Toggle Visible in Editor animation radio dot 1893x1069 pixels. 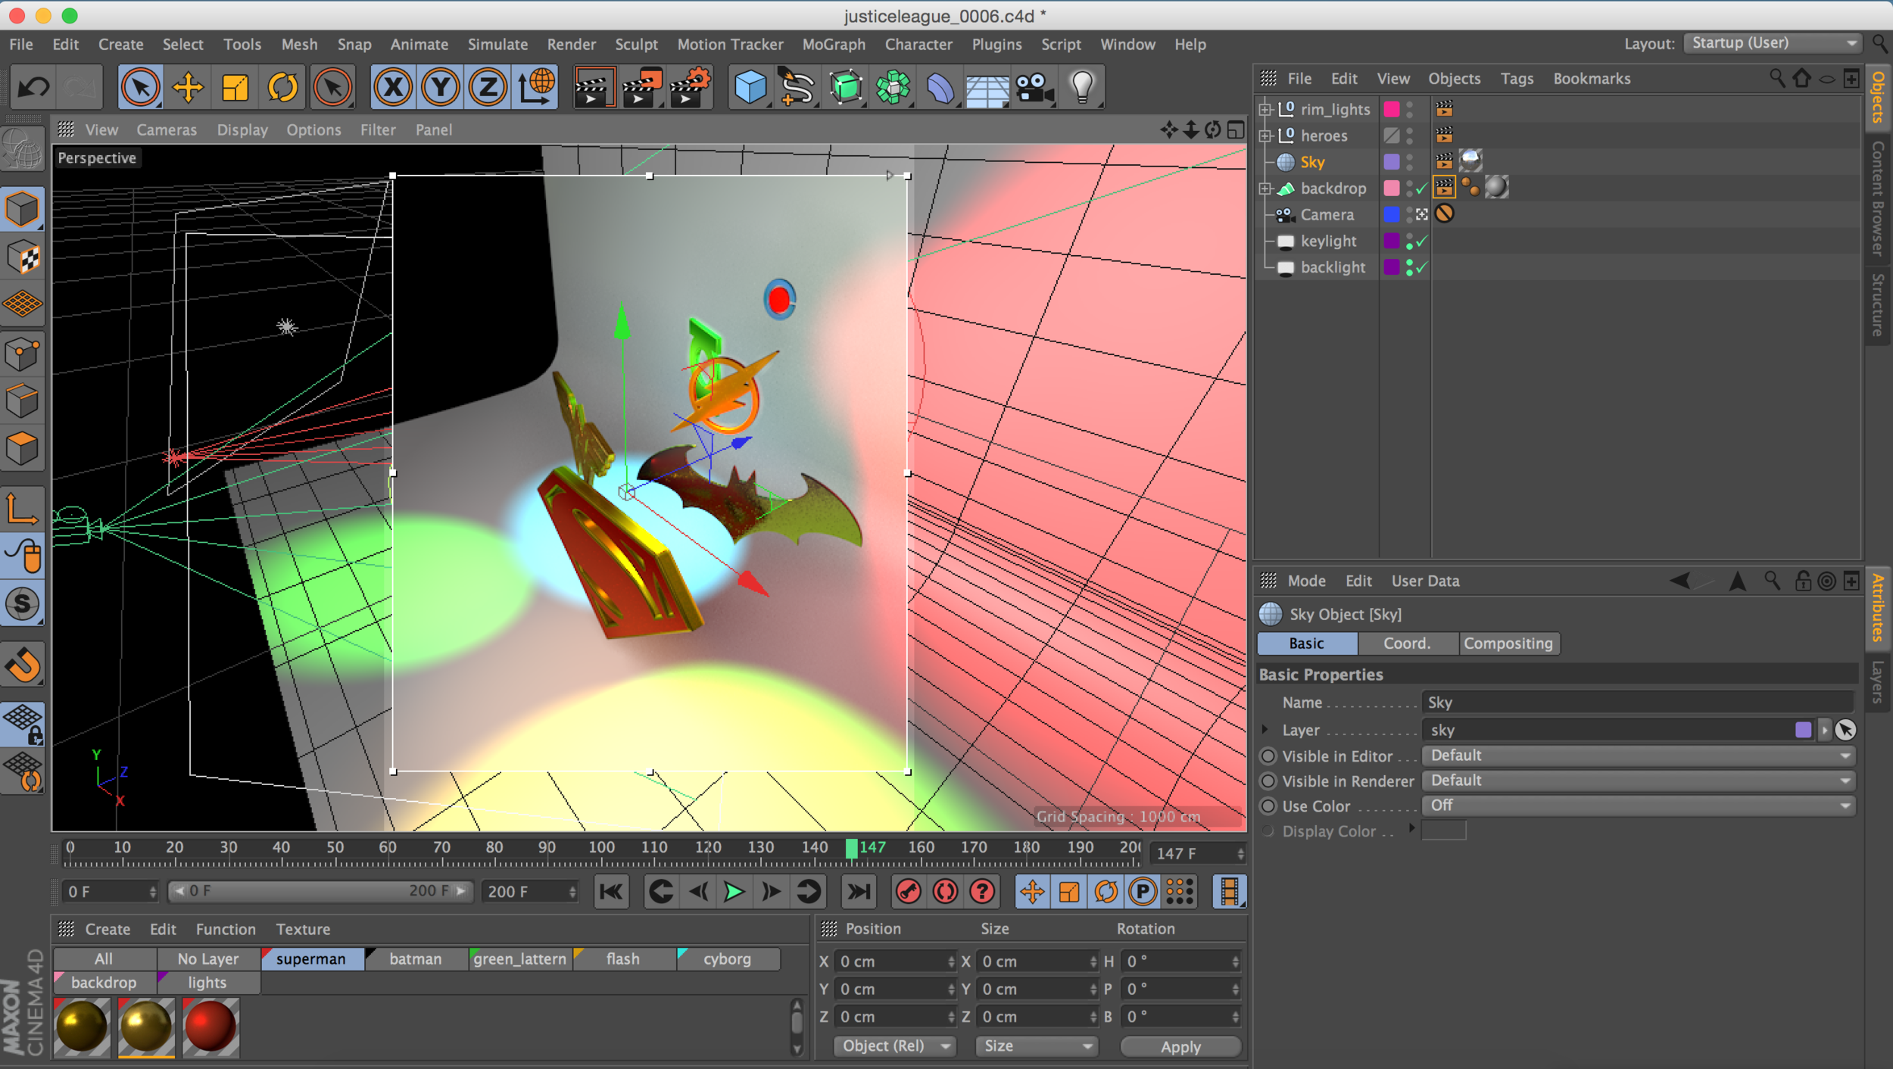coord(1268,756)
